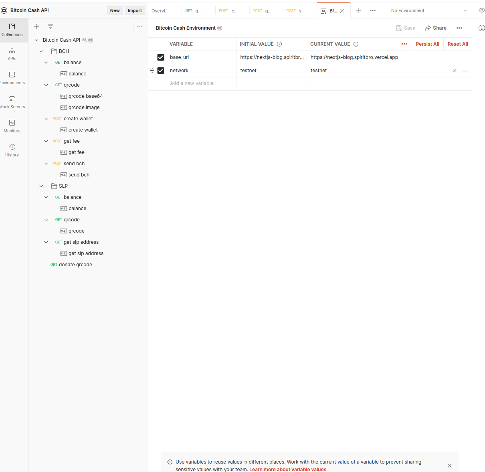The width and height of the screenshot is (485, 472).
Task: Delete the network variable row with X
Action: (455, 71)
